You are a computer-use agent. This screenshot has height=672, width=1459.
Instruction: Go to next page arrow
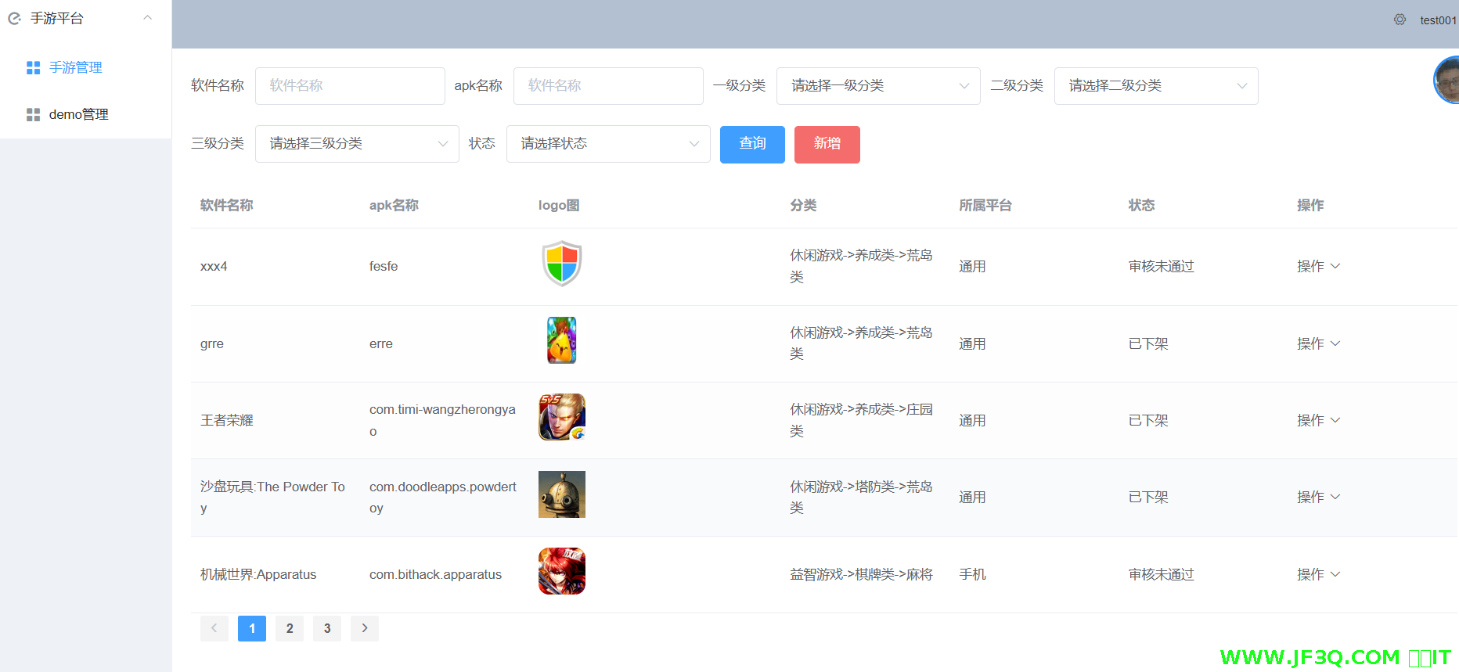(365, 628)
